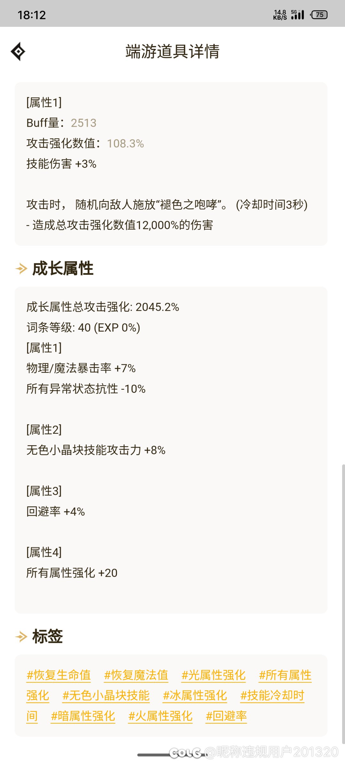Open the #回避率 tag
The height and width of the screenshot is (766, 345).
226,716
